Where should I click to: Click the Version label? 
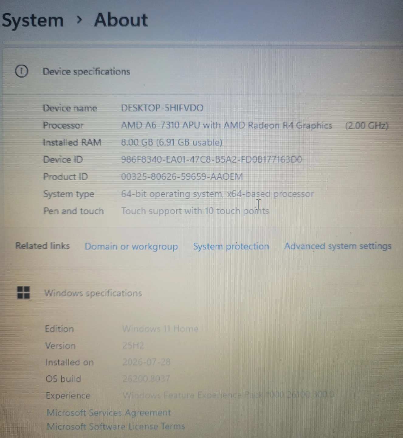click(x=60, y=345)
